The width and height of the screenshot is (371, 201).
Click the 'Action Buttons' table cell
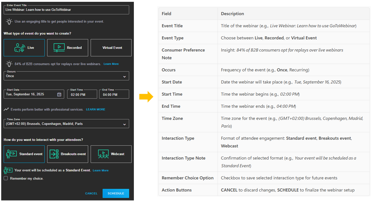(188, 190)
